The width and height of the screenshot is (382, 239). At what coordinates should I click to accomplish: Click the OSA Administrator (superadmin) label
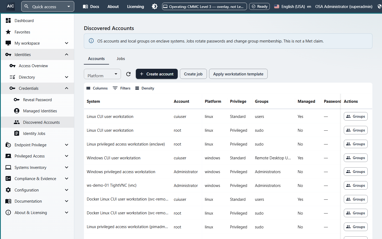coord(344,6)
